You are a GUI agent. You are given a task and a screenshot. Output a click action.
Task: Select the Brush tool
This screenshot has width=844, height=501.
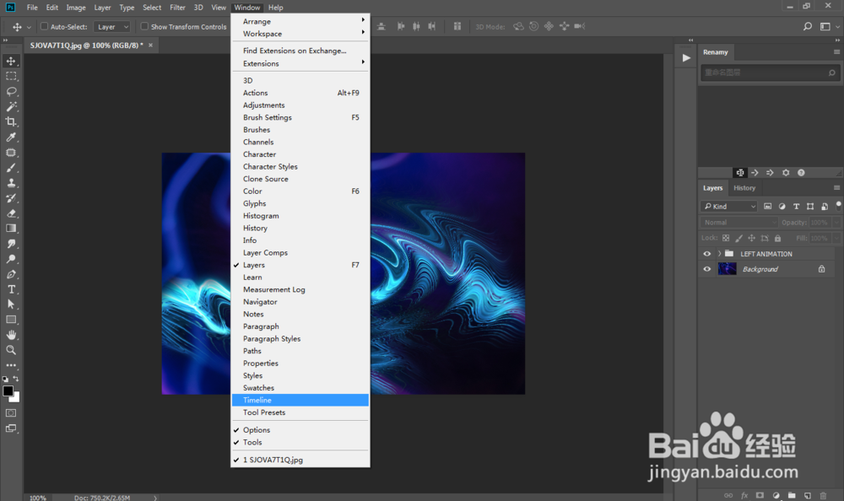point(11,168)
